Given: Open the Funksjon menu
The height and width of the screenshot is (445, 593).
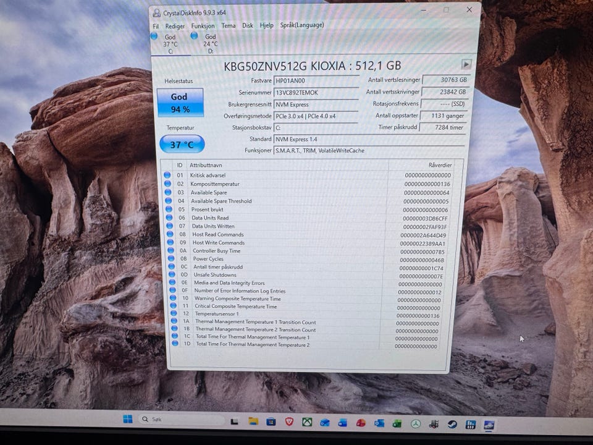Looking at the screenshot, I should (x=203, y=26).
